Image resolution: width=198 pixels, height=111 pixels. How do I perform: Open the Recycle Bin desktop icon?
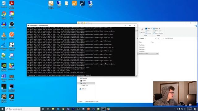tap(4, 4)
